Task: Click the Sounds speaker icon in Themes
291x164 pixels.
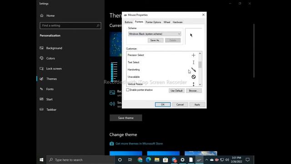Action: (112, 104)
